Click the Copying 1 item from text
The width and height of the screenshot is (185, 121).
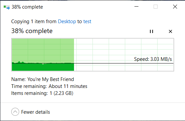point(34,21)
